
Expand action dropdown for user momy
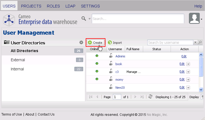[x=188, y=80]
